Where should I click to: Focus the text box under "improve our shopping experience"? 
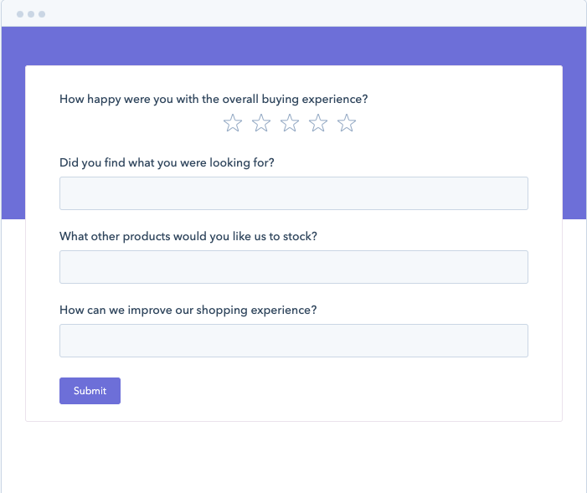[293, 341]
